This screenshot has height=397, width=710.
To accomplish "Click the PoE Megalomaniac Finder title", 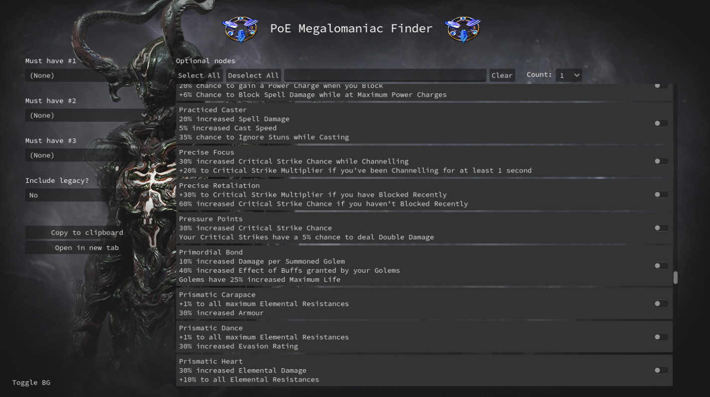I will 351,28.
